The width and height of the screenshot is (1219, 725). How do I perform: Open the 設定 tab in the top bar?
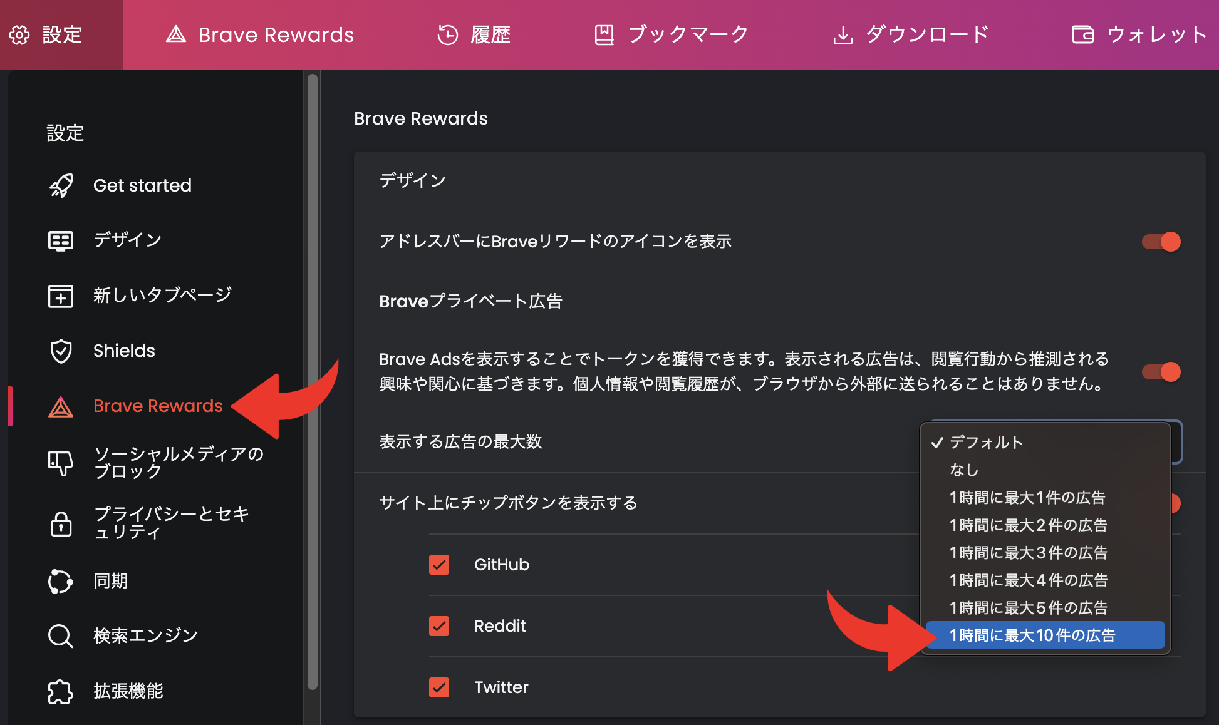pos(61,35)
